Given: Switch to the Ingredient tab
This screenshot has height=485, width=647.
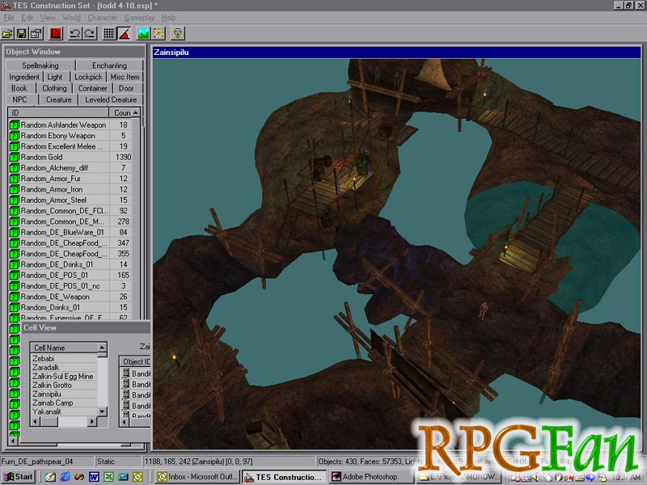Looking at the screenshot, I should pos(24,77).
